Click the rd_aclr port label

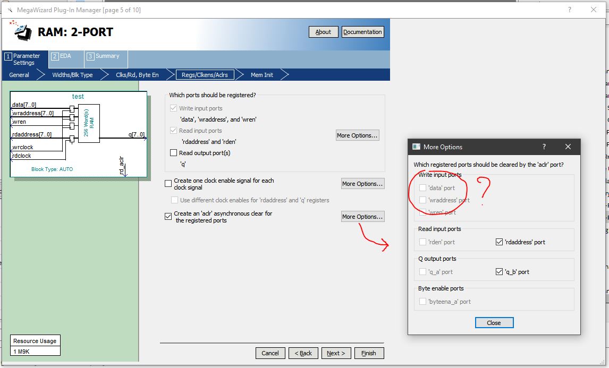[121, 165]
